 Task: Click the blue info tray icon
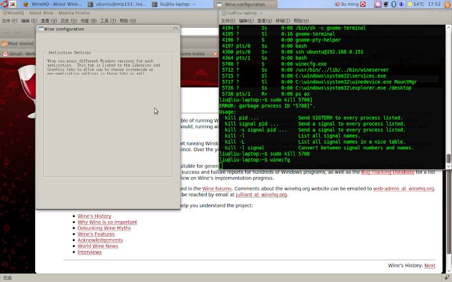pyautogui.click(x=401, y=4)
